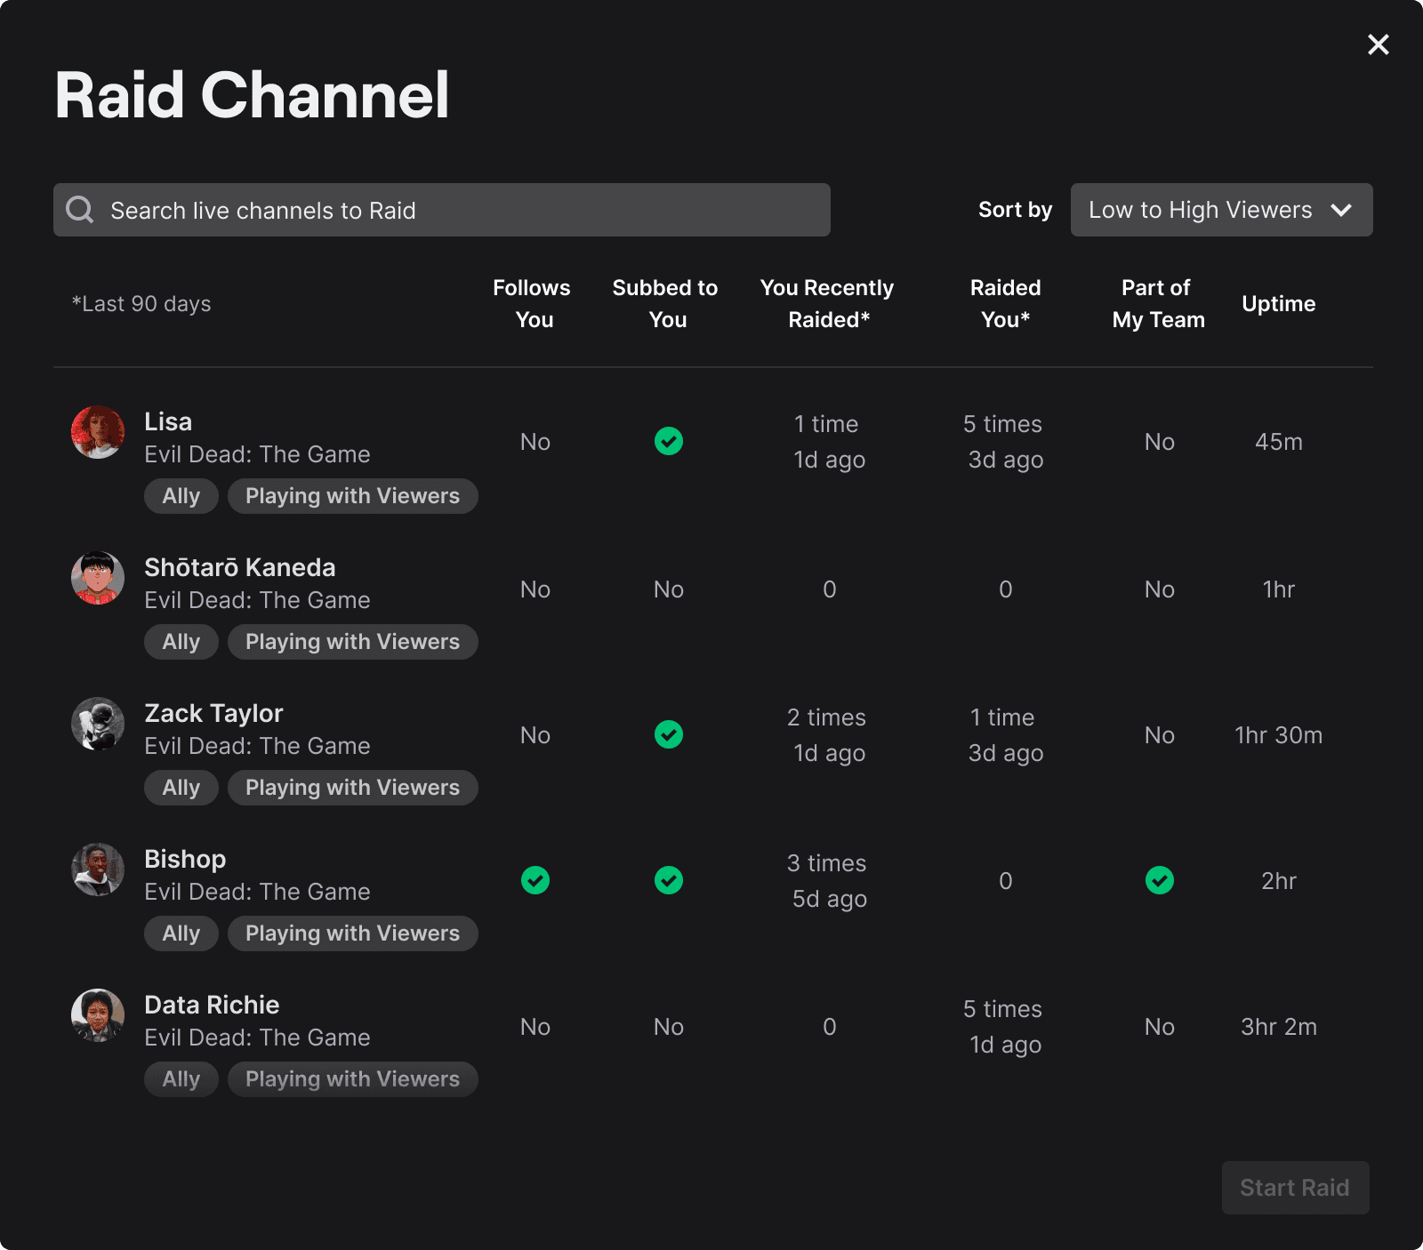
Task: Click the Sort by label
Action: click(x=1015, y=210)
